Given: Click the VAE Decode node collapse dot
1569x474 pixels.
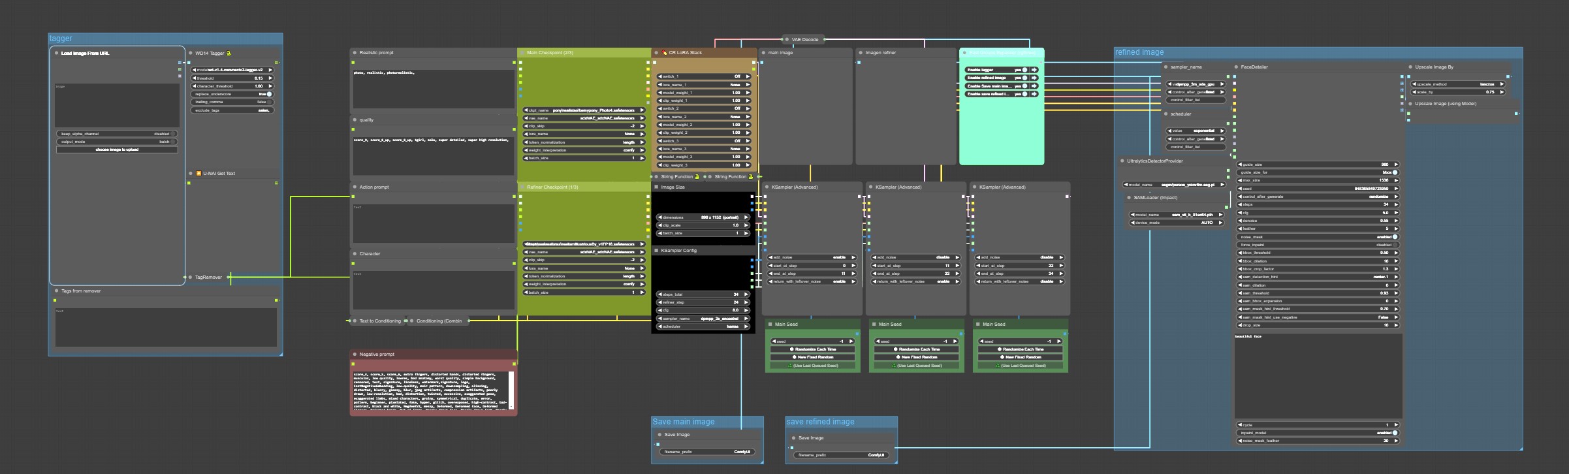Looking at the screenshot, I should coord(787,40).
